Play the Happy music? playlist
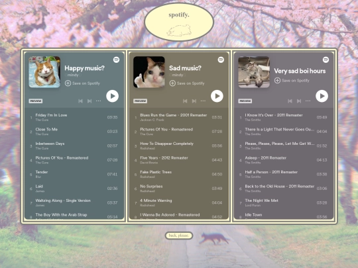 point(112,96)
